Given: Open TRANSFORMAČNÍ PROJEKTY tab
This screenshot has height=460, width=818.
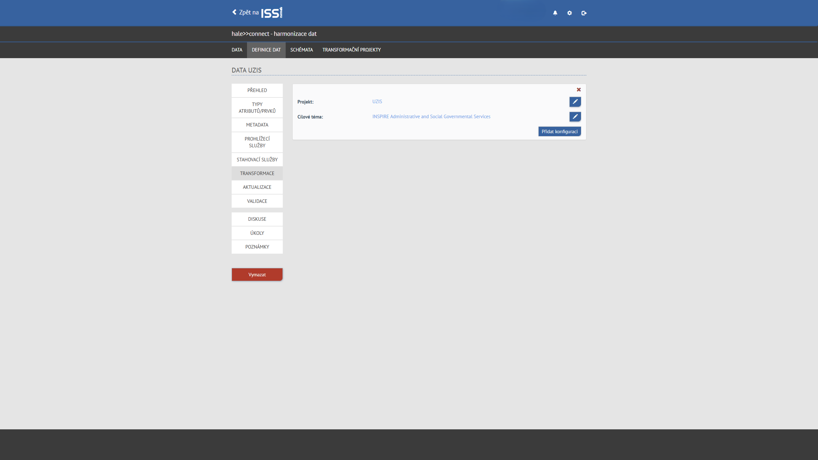Looking at the screenshot, I should pos(351,50).
